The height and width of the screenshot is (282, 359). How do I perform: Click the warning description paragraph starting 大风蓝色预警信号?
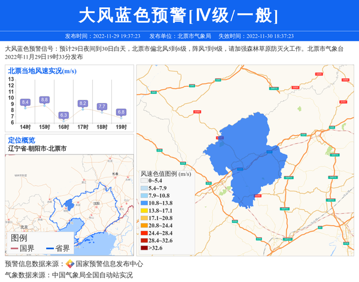(174, 53)
